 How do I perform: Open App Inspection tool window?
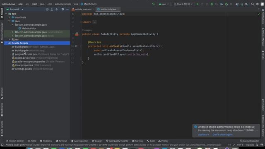(79, 141)
